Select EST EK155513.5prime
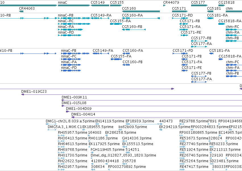Viewport: 242px width, 171px height. 125,147
